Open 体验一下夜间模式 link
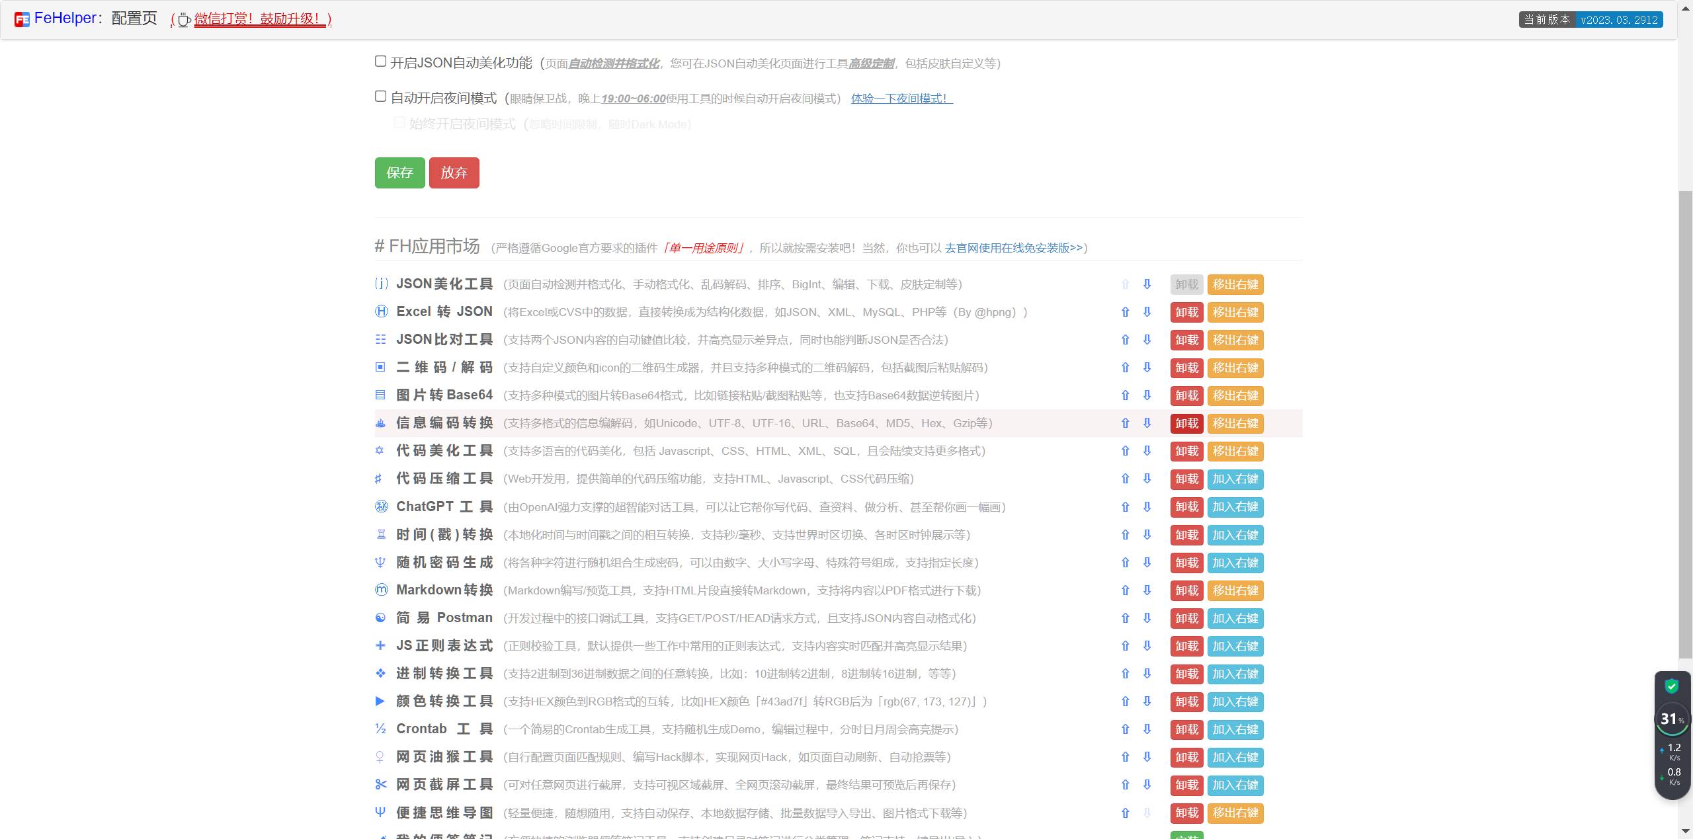The width and height of the screenshot is (1693, 839). click(901, 99)
